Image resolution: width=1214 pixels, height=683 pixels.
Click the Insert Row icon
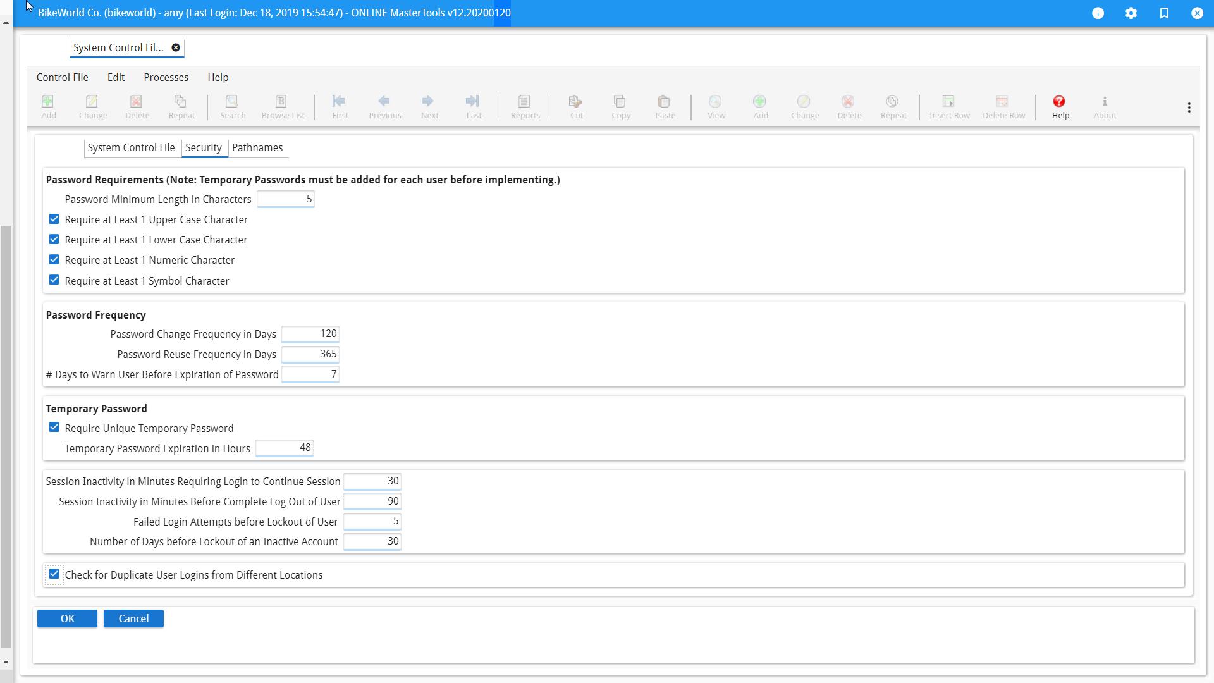point(948,106)
